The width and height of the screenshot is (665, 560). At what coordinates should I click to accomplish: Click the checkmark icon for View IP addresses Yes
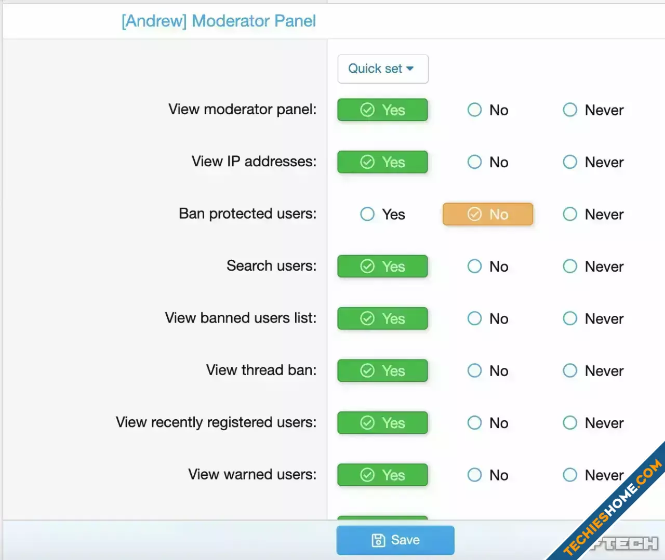click(x=367, y=162)
